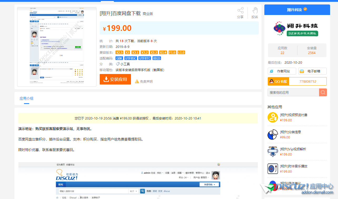
Task: Click the Discuz! logo in embedded screenshot
Action: [x=67, y=175]
